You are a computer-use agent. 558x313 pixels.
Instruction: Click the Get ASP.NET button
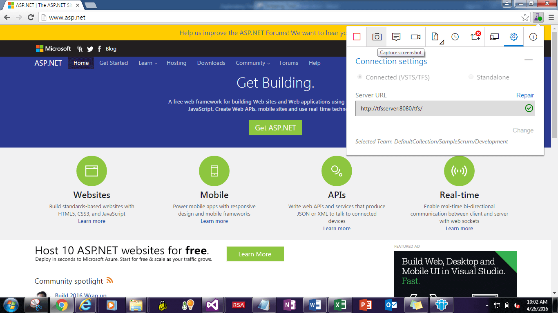[x=275, y=128]
